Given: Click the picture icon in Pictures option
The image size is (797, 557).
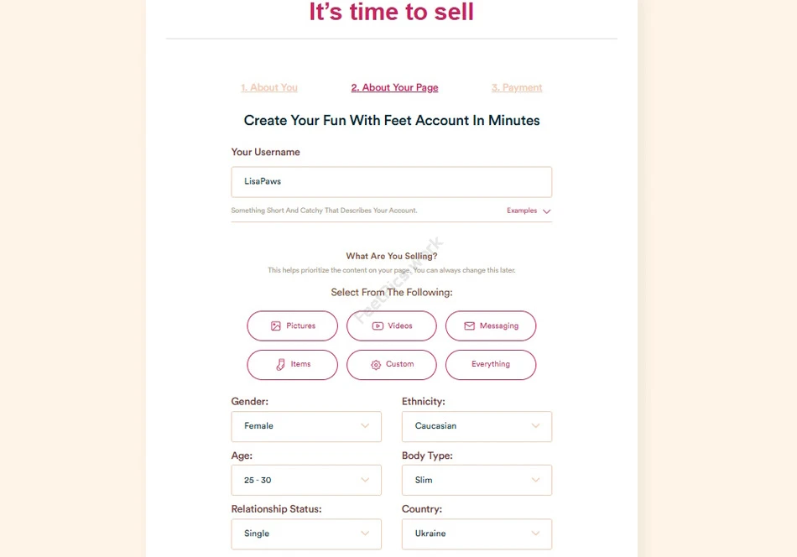Looking at the screenshot, I should tap(275, 326).
